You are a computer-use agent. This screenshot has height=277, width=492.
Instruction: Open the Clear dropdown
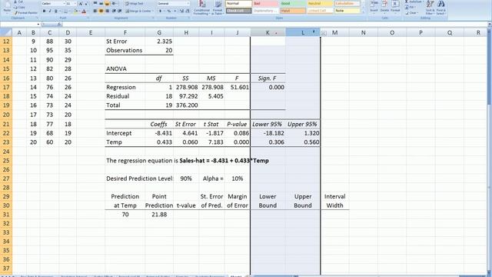point(412,13)
